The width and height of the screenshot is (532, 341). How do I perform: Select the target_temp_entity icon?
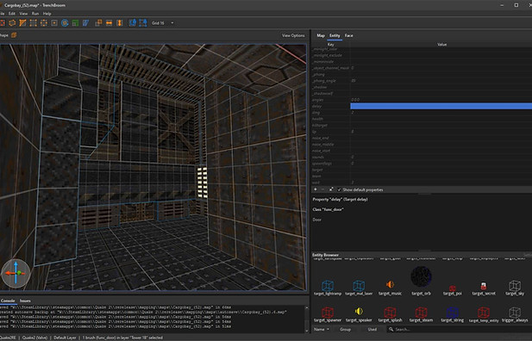click(x=484, y=313)
